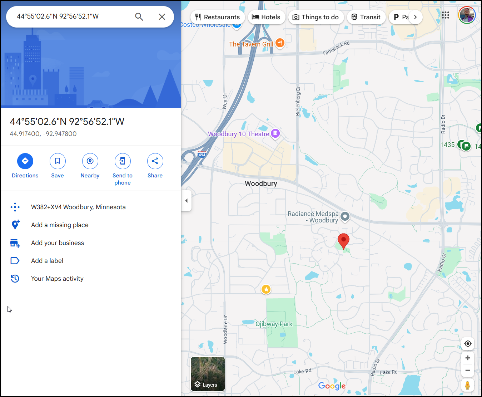
Task: Click the red dropped pin marker
Action: point(343,241)
